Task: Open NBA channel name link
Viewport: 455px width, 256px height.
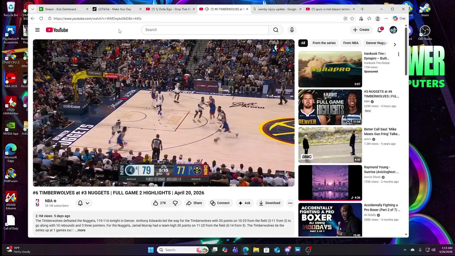Action: click(x=49, y=201)
